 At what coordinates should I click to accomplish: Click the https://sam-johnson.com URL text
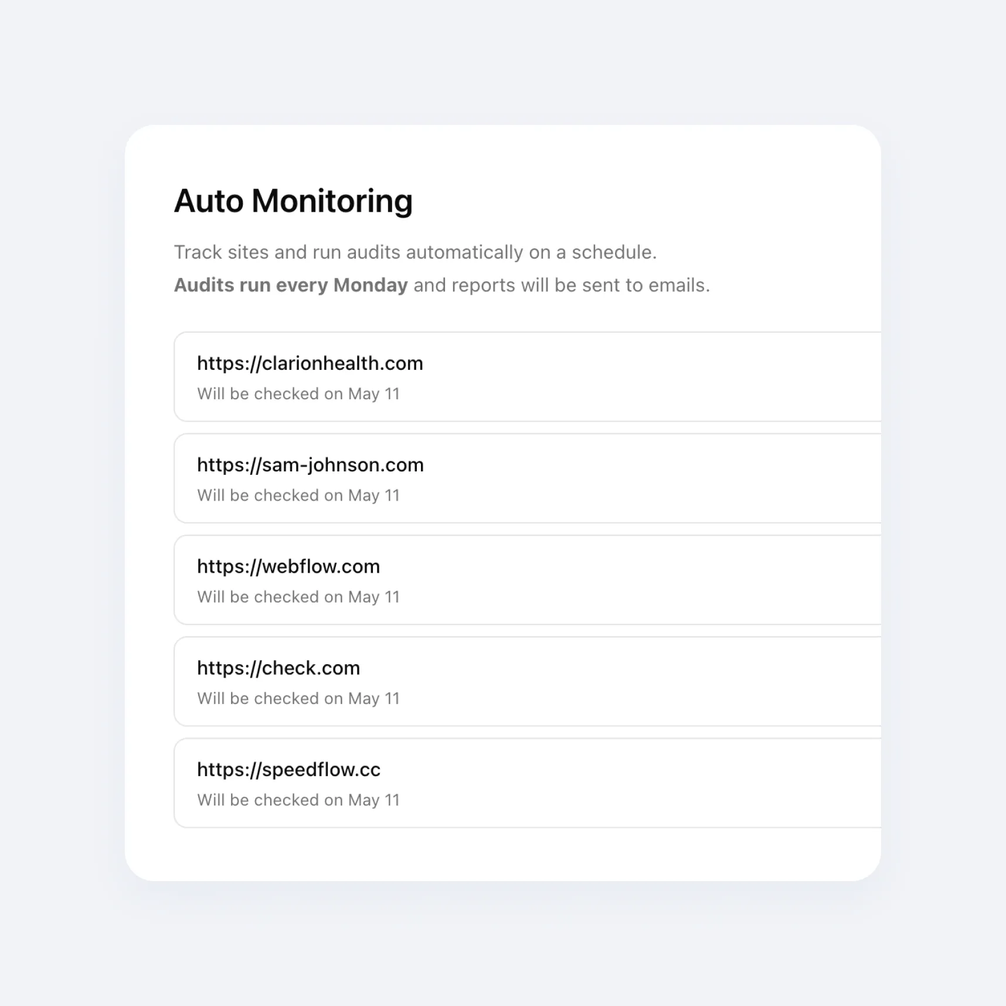coord(310,465)
